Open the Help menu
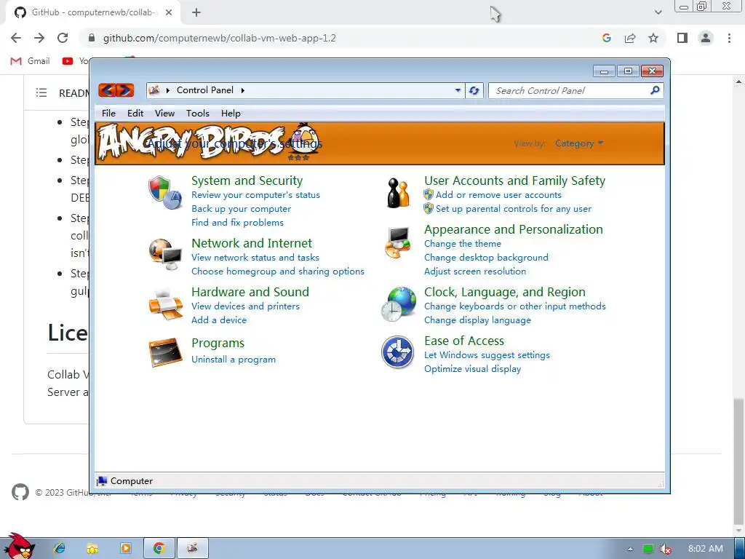The image size is (745, 559). pos(231,113)
